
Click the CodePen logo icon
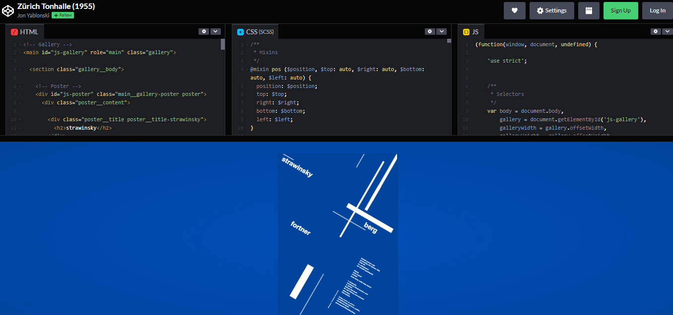point(8,10)
